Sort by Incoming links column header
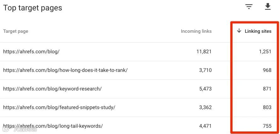Viewport: 280px width, 134px height. coord(196,31)
